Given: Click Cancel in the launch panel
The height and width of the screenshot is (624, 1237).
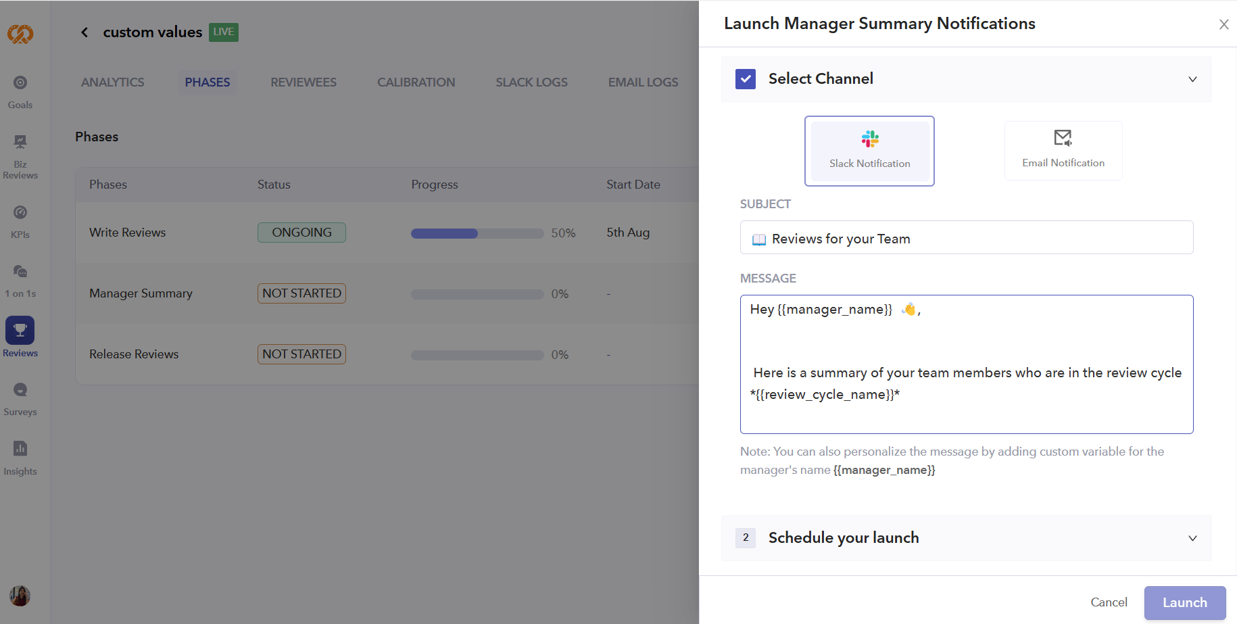Looking at the screenshot, I should tap(1109, 602).
